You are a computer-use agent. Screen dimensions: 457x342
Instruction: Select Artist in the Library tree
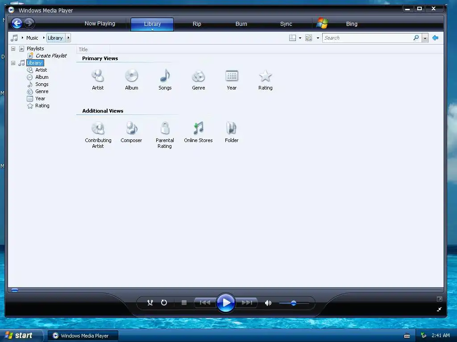pos(41,70)
